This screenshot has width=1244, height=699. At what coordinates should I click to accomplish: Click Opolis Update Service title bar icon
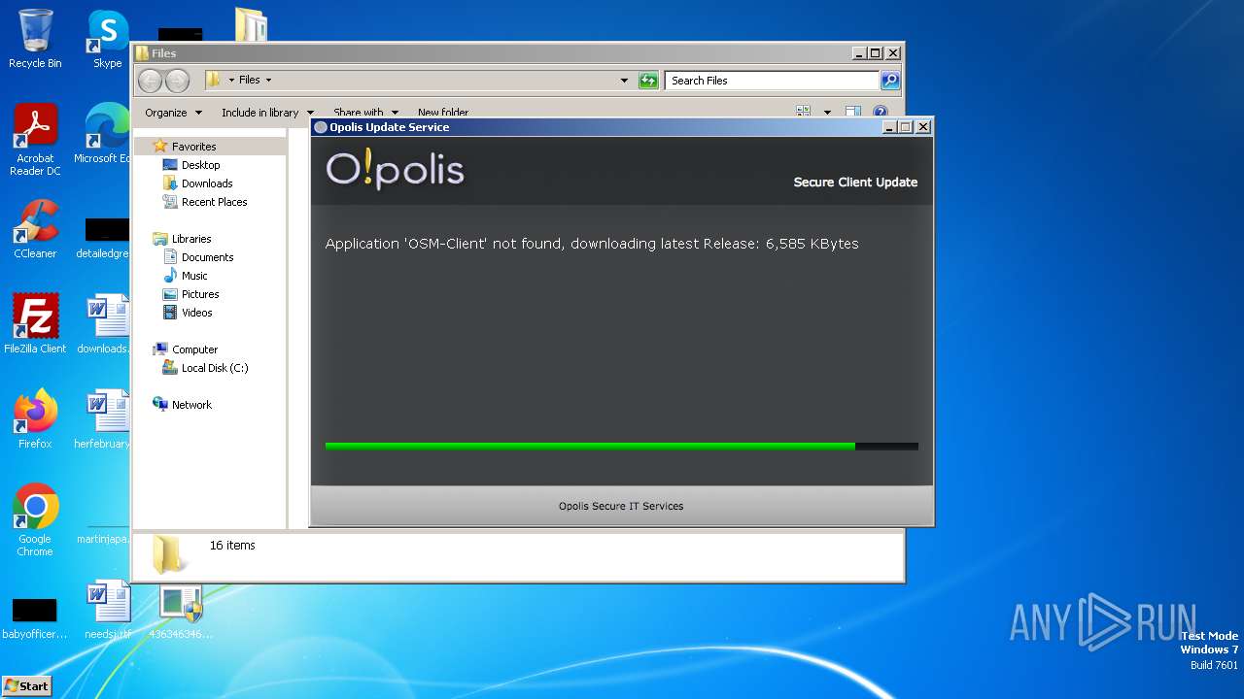[x=321, y=127]
